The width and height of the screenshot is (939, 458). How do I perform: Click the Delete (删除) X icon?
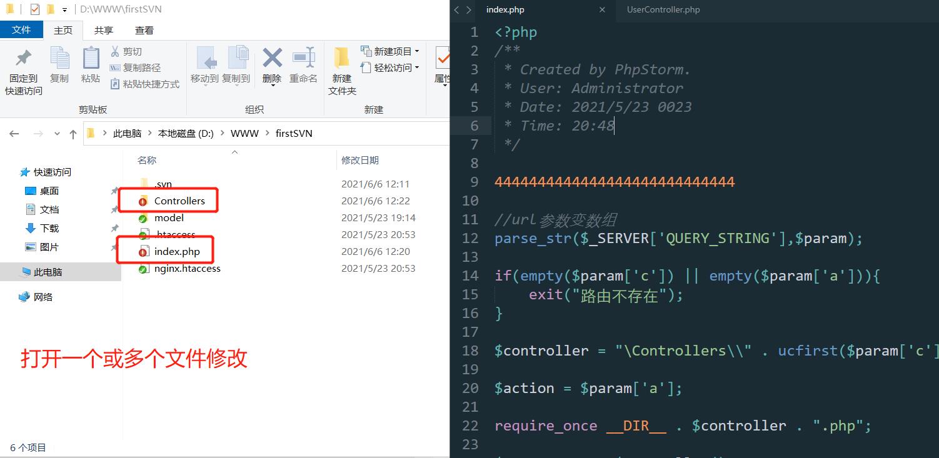[272, 58]
